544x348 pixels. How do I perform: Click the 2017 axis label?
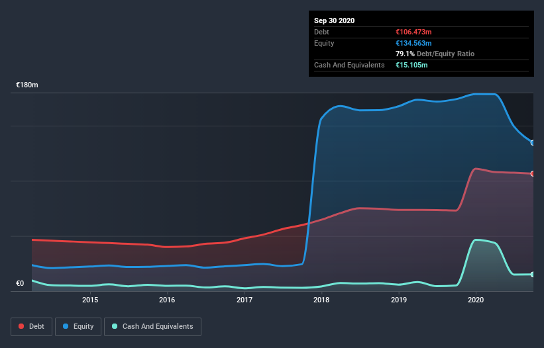[x=245, y=300]
